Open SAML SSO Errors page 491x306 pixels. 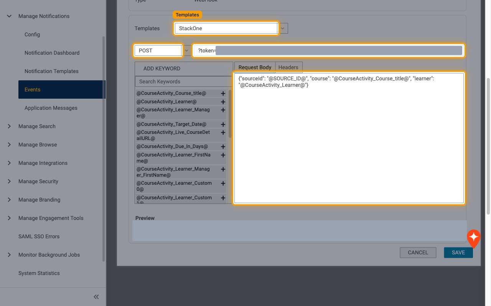(39, 236)
